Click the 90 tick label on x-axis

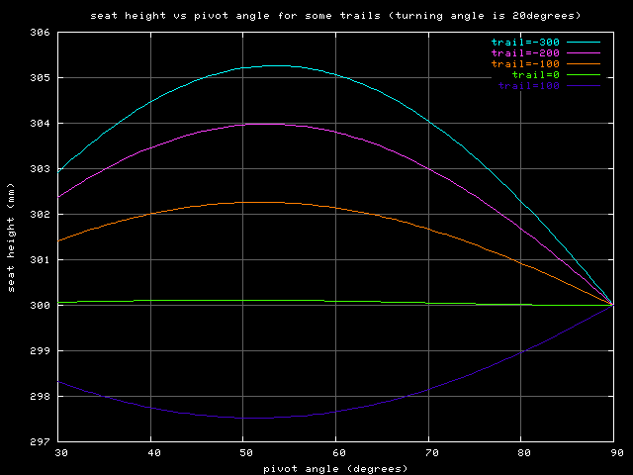pyautogui.click(x=613, y=452)
